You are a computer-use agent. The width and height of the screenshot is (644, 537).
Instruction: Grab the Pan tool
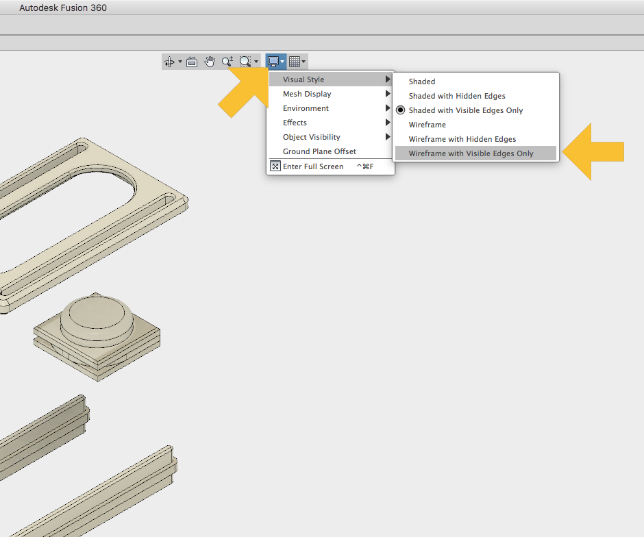coord(210,61)
